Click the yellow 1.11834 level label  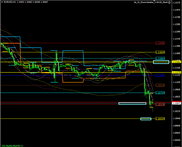[160, 52]
